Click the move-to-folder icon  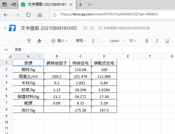[x=92, y=28]
